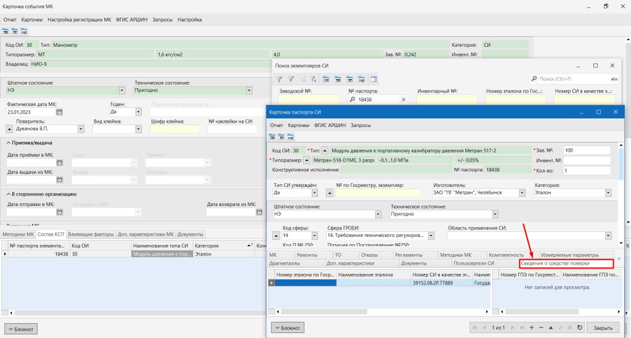The image size is (631, 338).
Task: Click the Шифр клейма input field
Action: coord(174,130)
